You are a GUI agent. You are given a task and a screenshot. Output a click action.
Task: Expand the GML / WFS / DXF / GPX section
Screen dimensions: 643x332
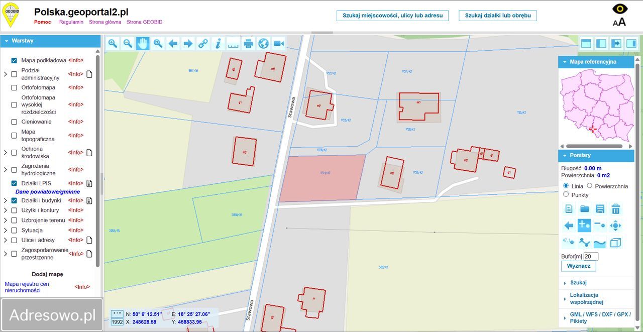pyautogui.click(x=596, y=317)
